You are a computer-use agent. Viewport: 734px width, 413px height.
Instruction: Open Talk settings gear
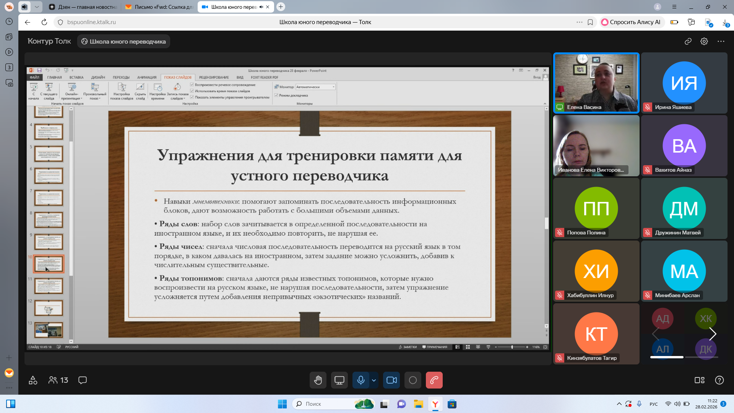point(704,41)
